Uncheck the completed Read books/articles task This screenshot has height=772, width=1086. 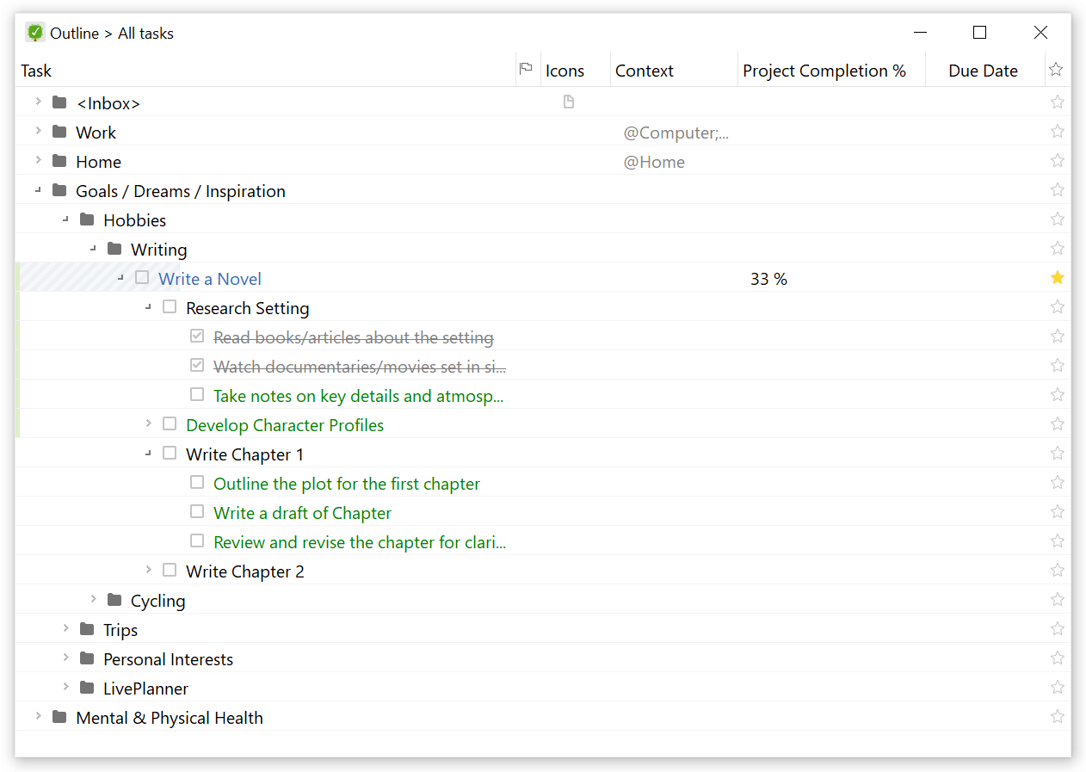[x=197, y=336]
